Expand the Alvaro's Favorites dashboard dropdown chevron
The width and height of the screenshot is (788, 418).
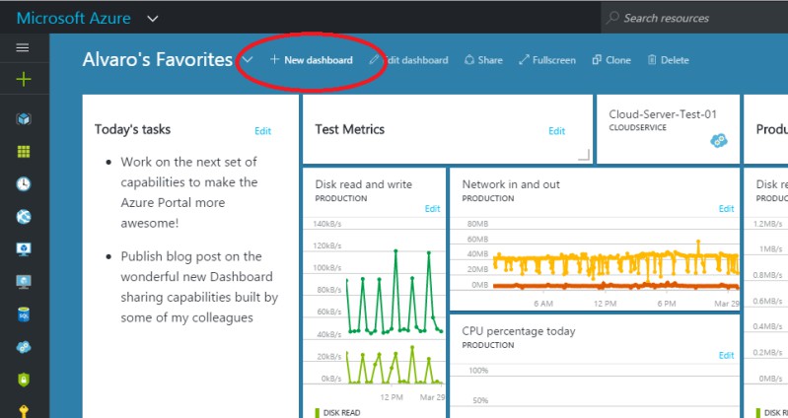pos(247,60)
